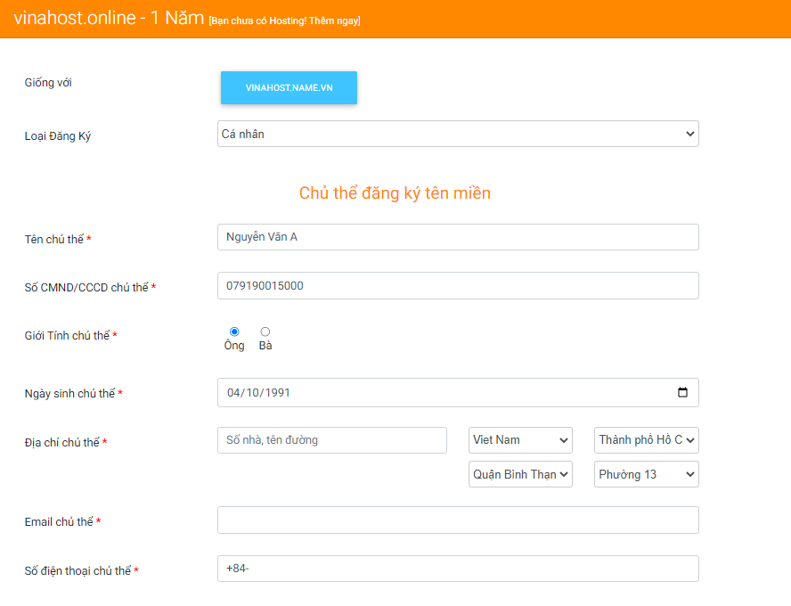Click the Số nhà, tên đường address field
Image resolution: width=791 pixels, height=606 pixels.
click(331, 439)
